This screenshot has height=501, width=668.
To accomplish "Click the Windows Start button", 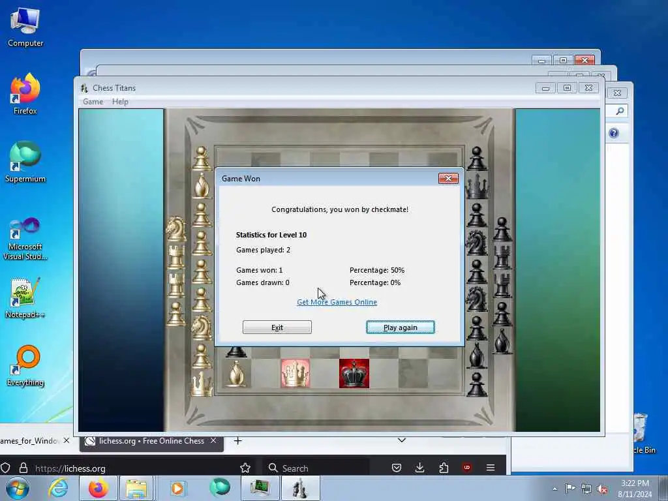I will click(x=18, y=488).
